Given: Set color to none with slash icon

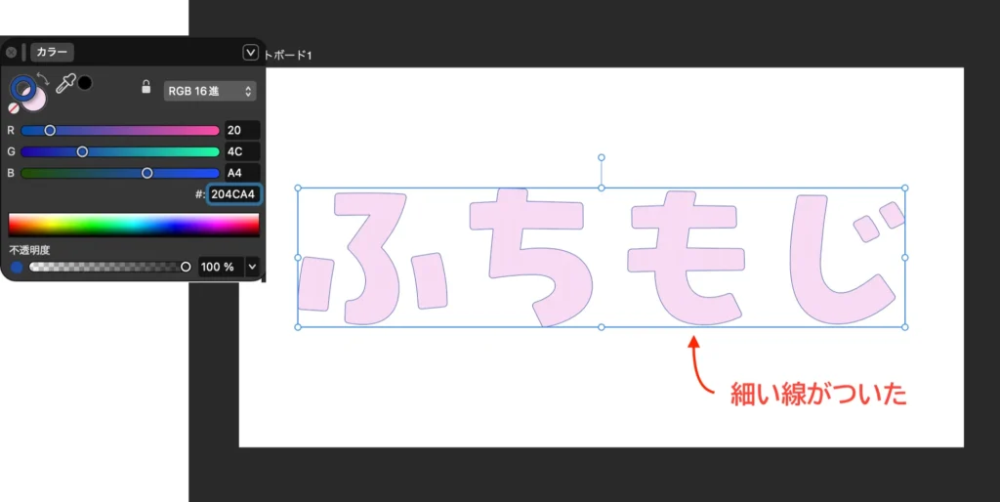Looking at the screenshot, I should click(14, 108).
